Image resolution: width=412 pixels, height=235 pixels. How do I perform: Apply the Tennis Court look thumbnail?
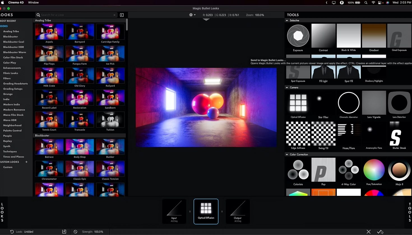pyautogui.click(x=49, y=119)
